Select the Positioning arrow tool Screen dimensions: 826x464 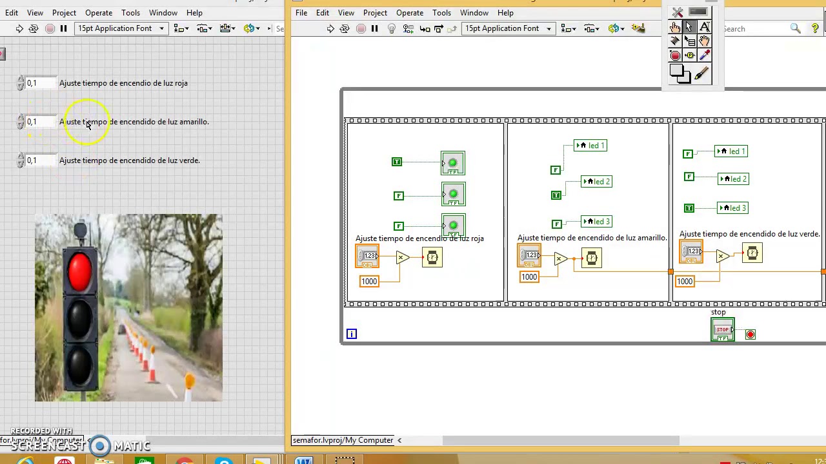689,27
